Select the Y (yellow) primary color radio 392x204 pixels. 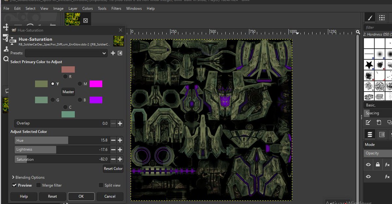point(53,84)
